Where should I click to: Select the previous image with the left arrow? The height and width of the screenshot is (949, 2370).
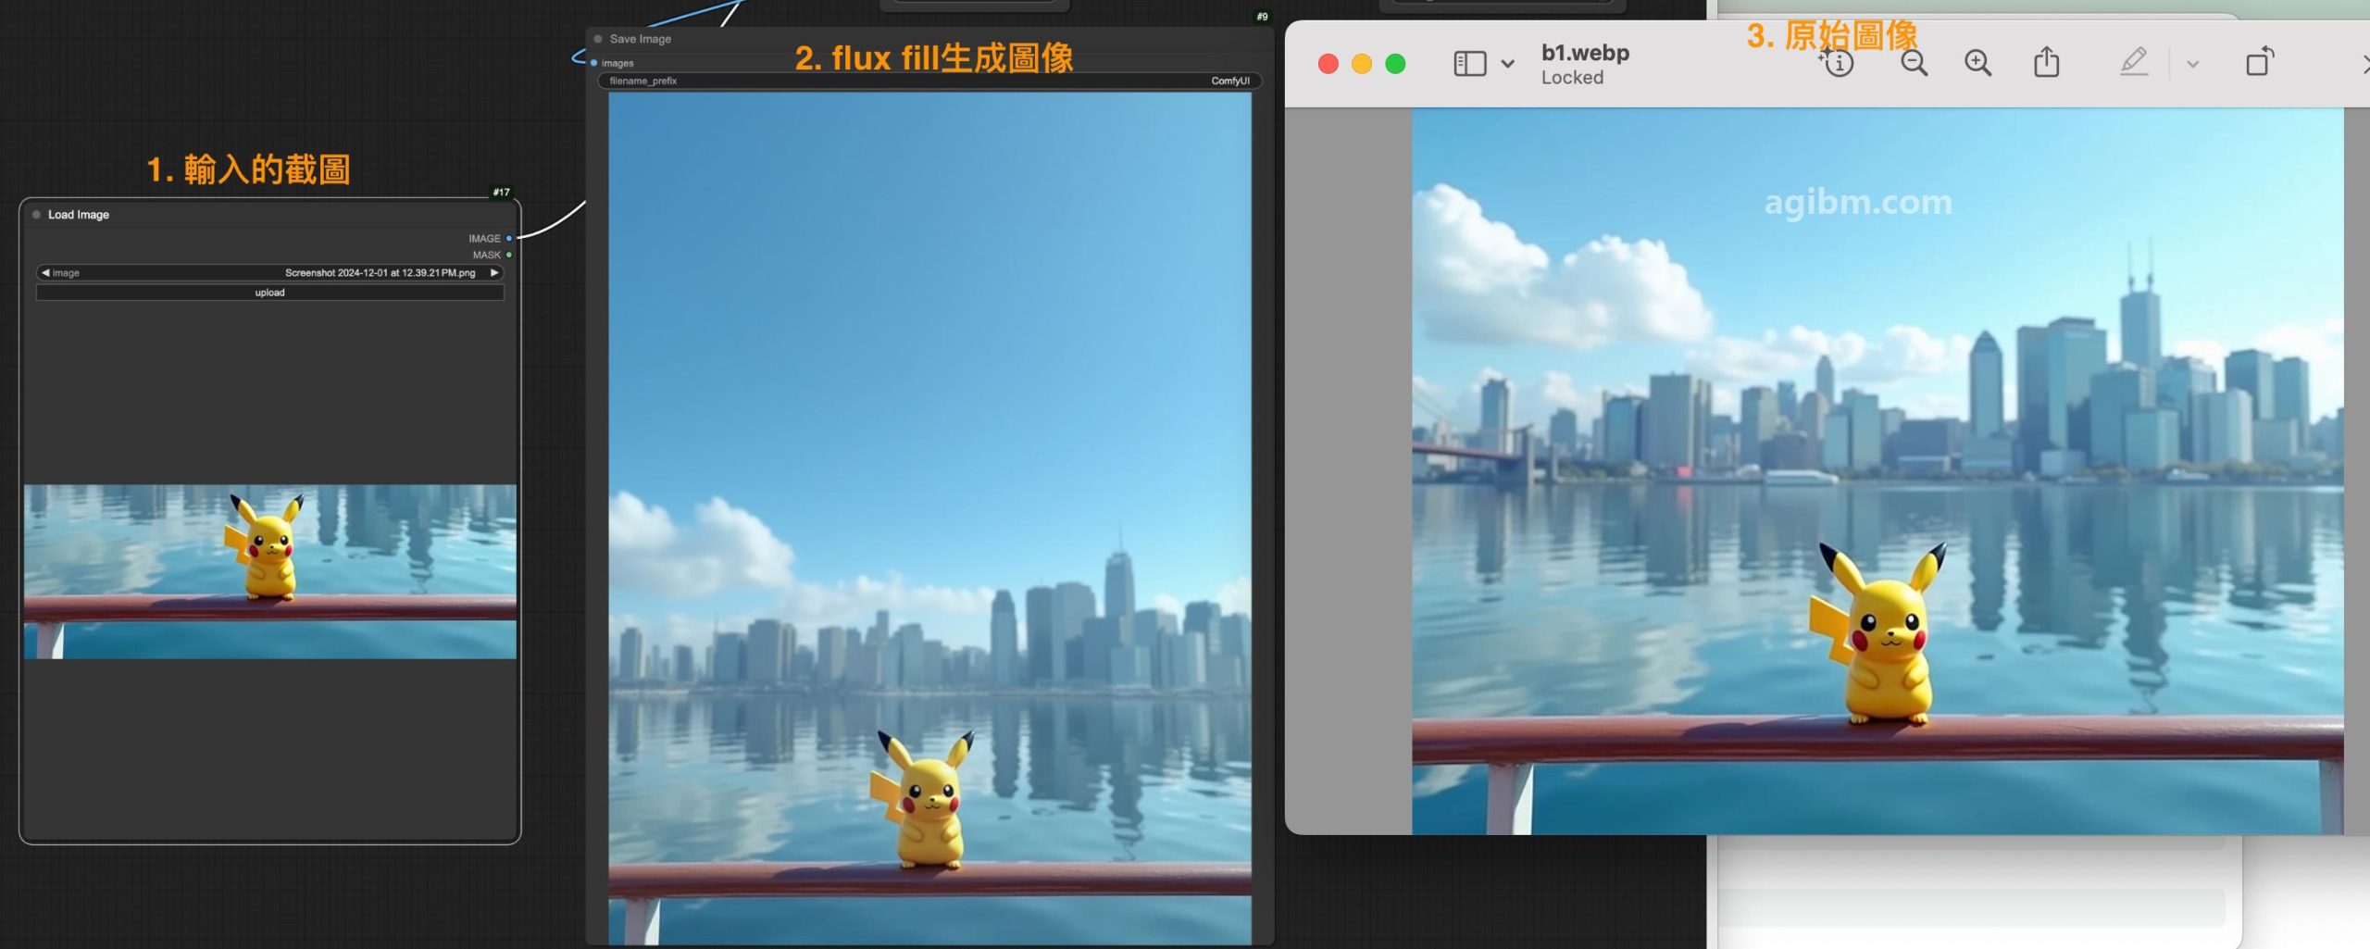click(x=45, y=272)
